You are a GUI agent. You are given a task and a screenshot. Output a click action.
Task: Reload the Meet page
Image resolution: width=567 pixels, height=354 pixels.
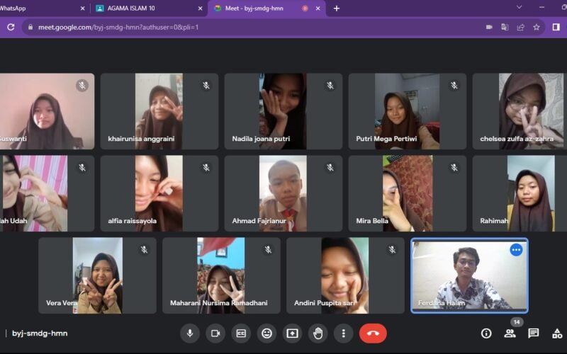coord(11,27)
